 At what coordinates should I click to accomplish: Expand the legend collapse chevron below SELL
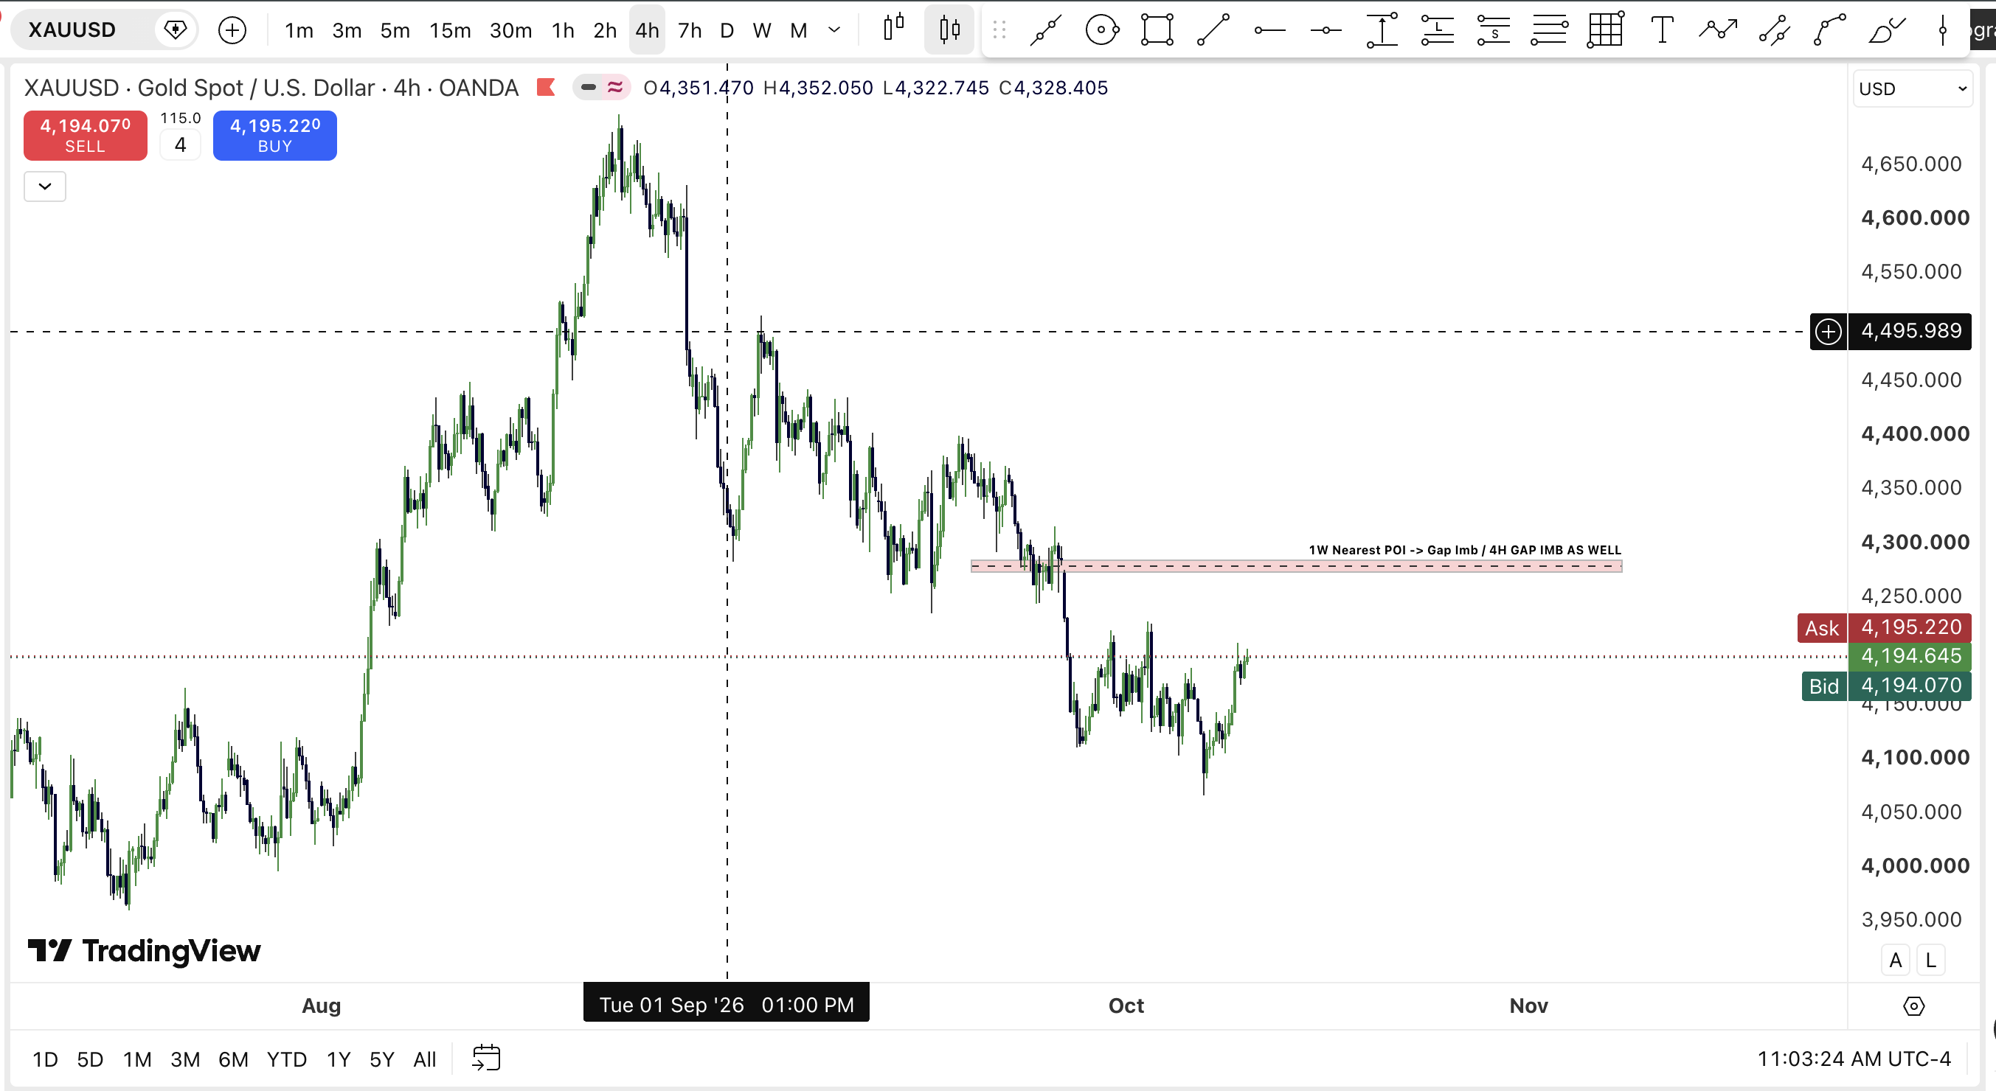45,187
